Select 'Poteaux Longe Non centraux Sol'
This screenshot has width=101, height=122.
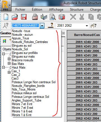pyautogui.click(x=36, y=82)
